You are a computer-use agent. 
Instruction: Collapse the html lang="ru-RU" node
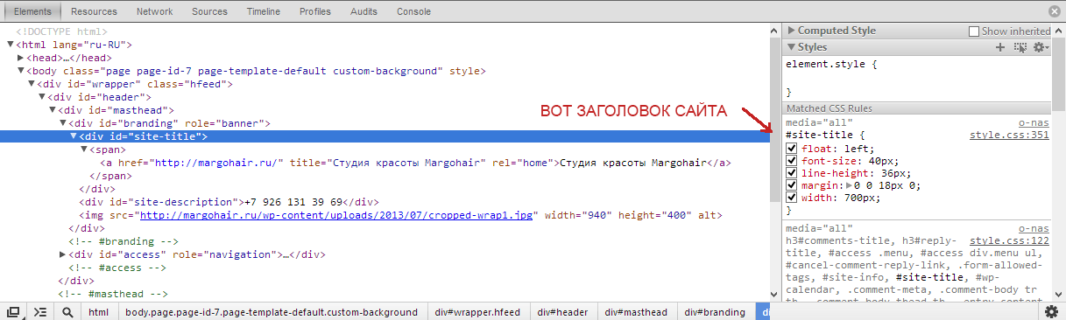tap(11, 45)
